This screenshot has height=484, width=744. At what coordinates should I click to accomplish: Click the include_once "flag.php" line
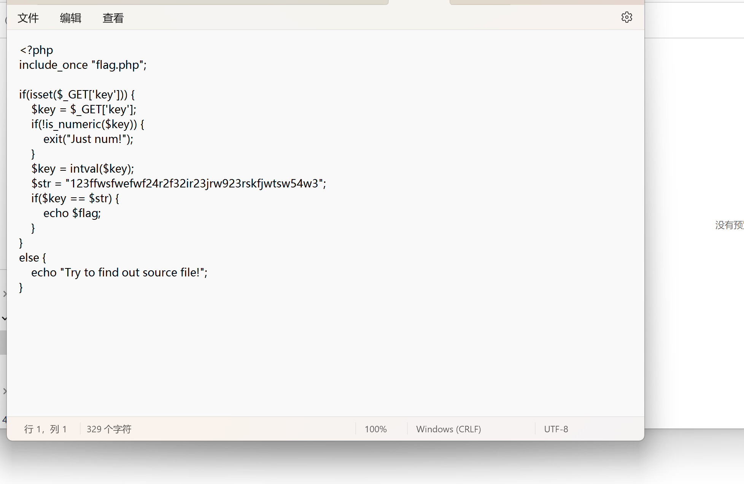coord(83,65)
